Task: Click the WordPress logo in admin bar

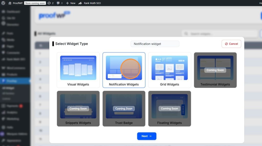Action: (x=3, y=3)
